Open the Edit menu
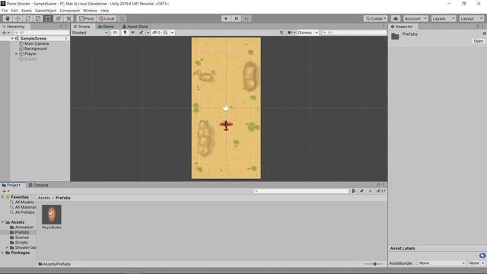This screenshot has height=274, width=487. click(14, 11)
